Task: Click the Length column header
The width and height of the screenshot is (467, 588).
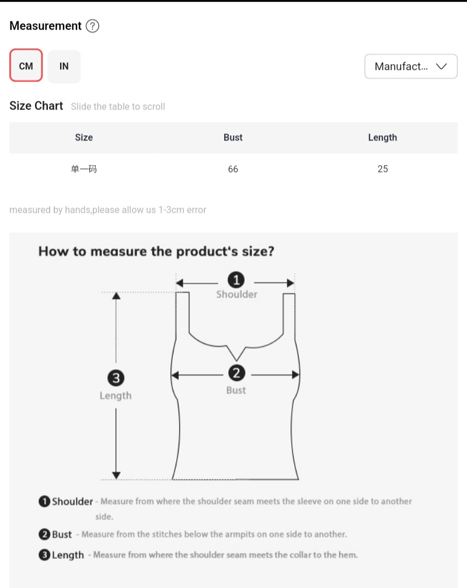Action: [x=382, y=138]
